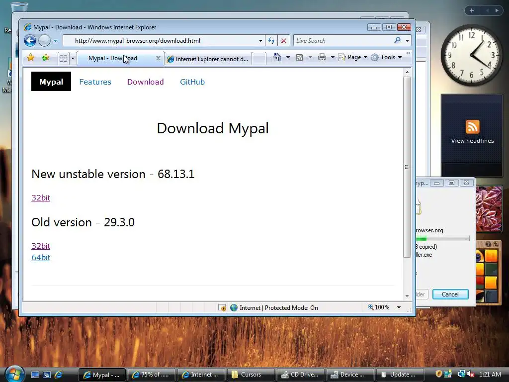Screen dimensions: 509x382
Task: Expand the address bar history dropdown
Action: click(x=260, y=41)
